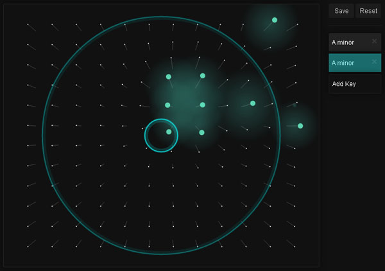Image resolution: width=385 pixels, height=271 pixels.
Task: Click the large teal circle's bottom edge
Action: point(161,254)
